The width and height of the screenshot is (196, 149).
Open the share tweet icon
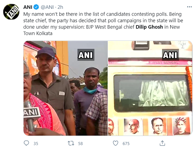[162, 143]
